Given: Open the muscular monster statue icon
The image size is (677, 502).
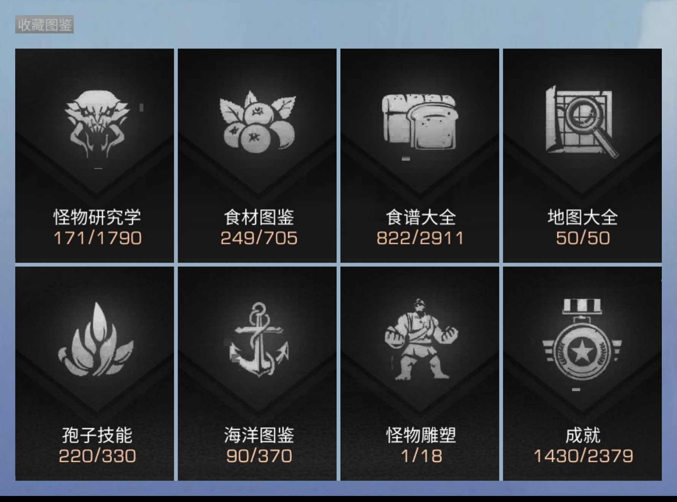Looking at the screenshot, I should tap(421, 339).
